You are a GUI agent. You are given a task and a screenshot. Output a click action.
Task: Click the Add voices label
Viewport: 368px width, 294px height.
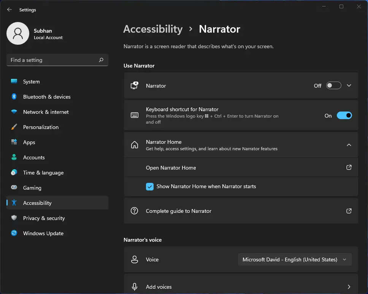[x=159, y=287]
